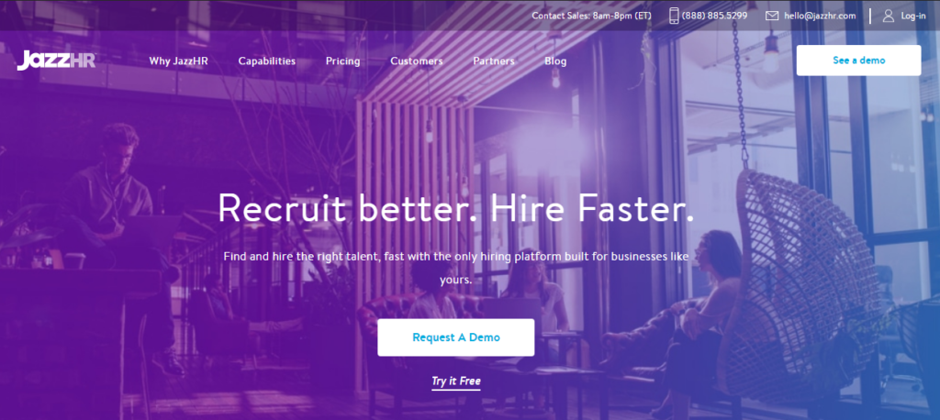Click the Contact Sales hours text

click(x=591, y=16)
